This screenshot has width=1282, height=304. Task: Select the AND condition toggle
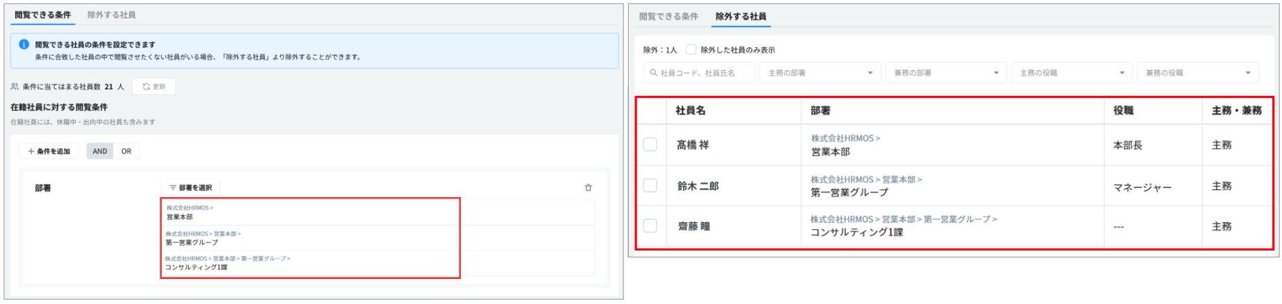(100, 151)
